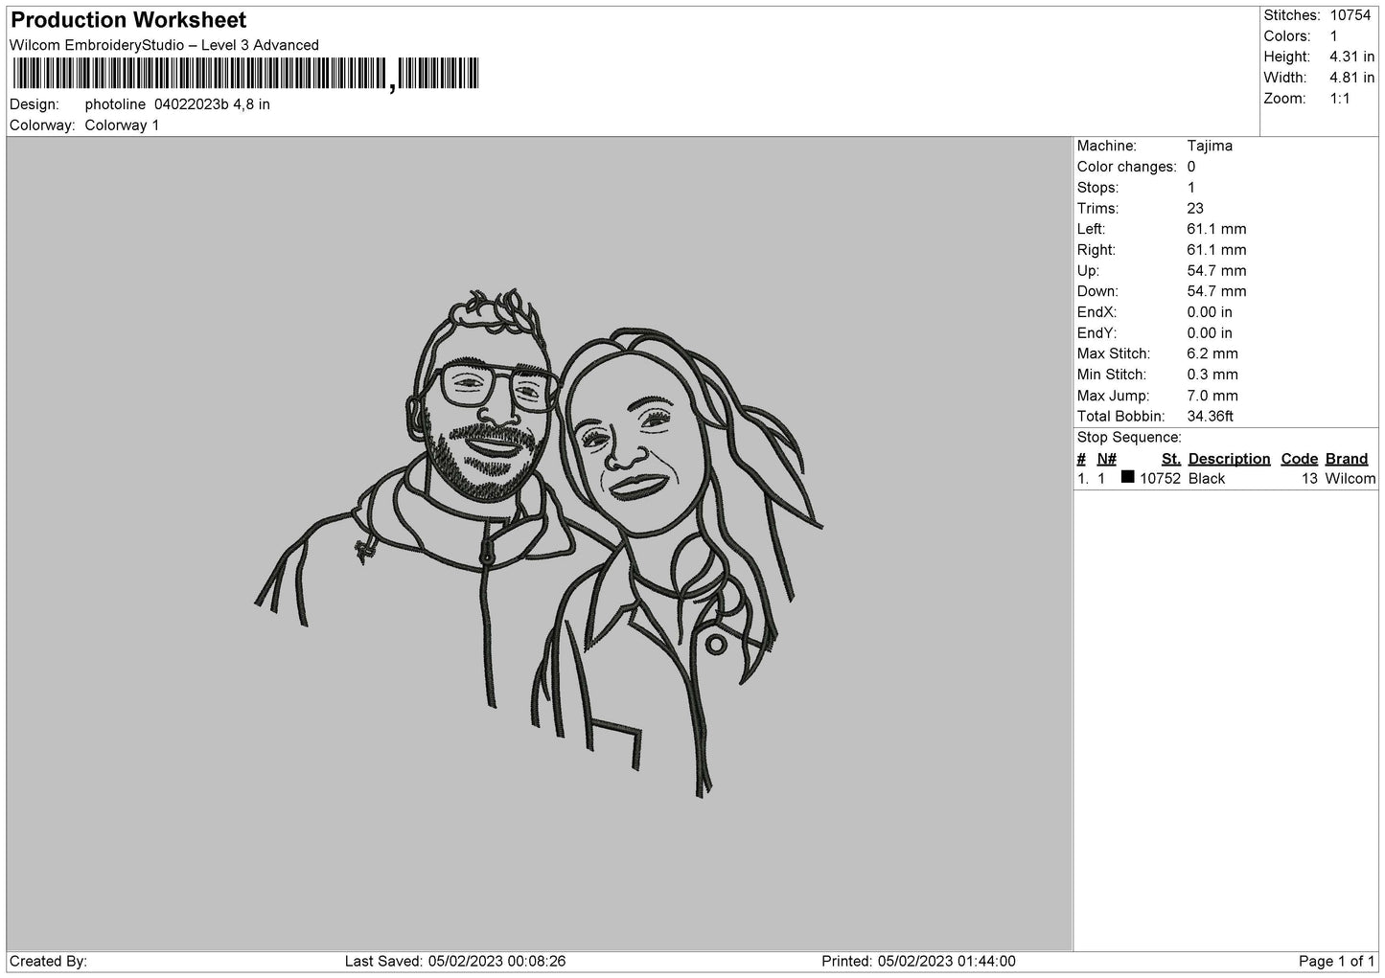Click the Brand column header

[x=1347, y=459]
